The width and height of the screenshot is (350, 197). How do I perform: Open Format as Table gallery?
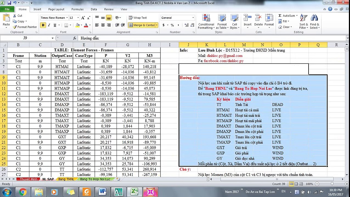pos(222,22)
